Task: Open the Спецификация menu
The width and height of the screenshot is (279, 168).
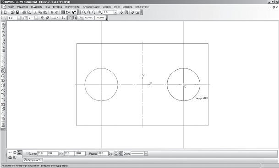Action: tap(91, 7)
